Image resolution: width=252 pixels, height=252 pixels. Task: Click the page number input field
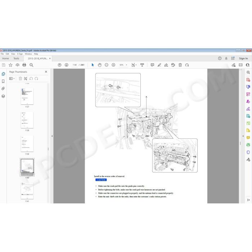(x=75, y=65)
